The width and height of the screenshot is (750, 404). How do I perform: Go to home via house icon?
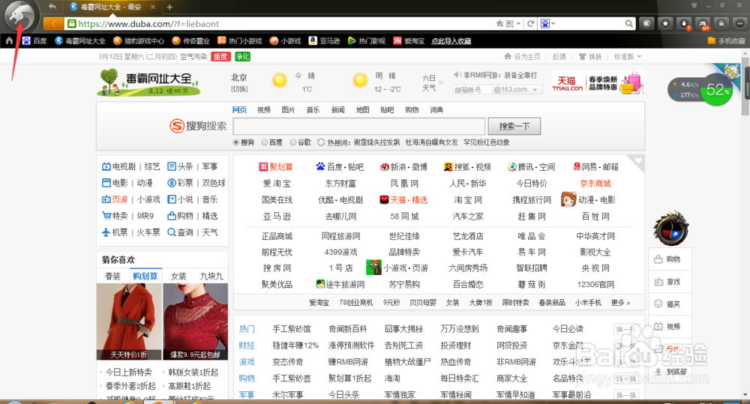pos(9,40)
